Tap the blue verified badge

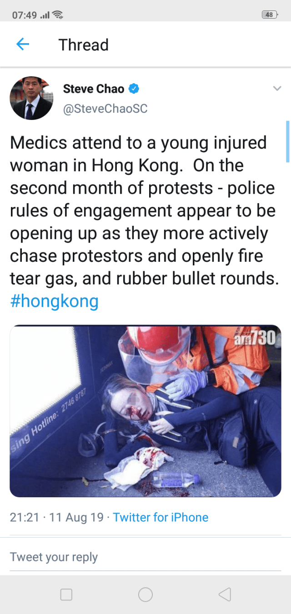pyautogui.click(x=134, y=89)
